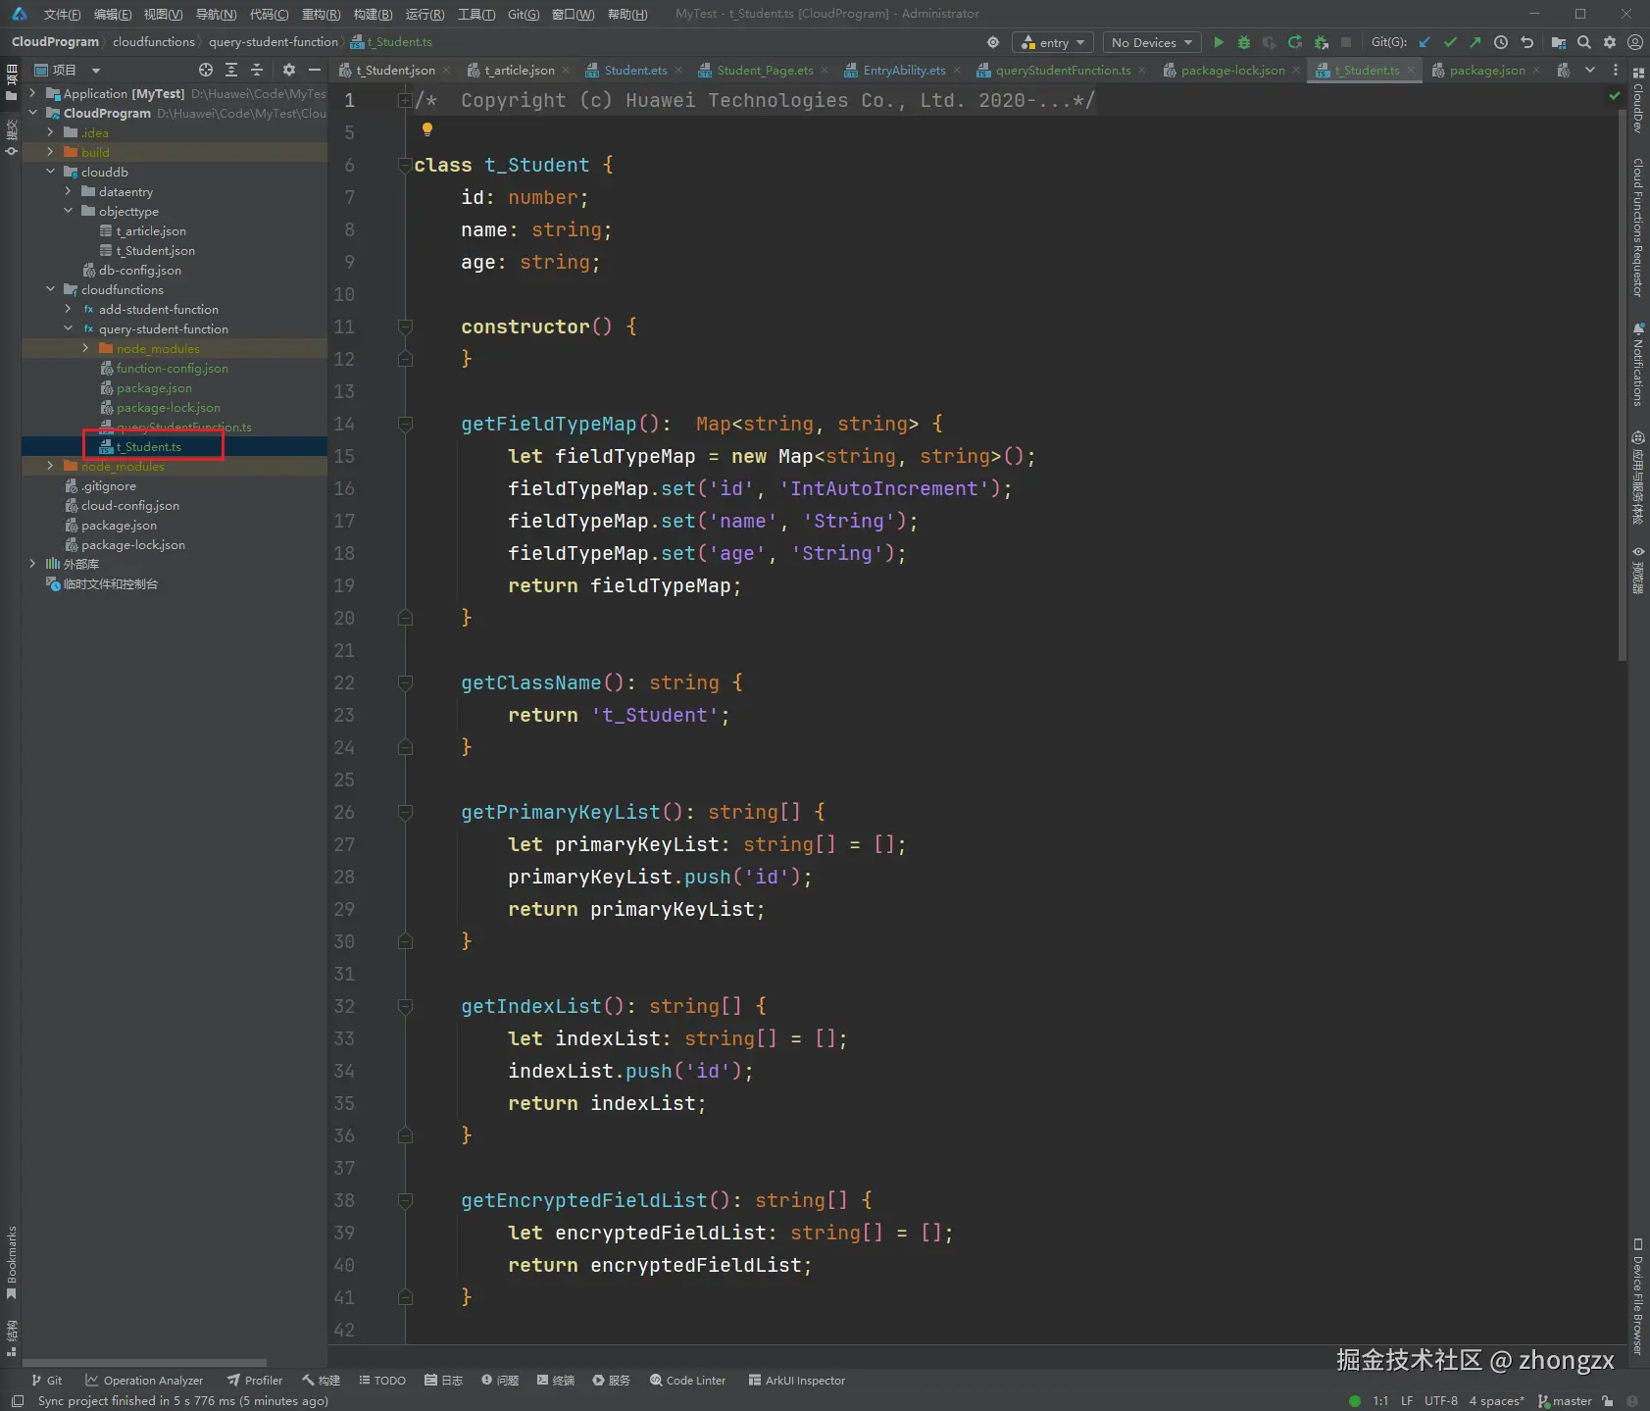This screenshot has width=1650, height=1411.
Task: Open the 构建(B) menu
Action: pyautogui.click(x=373, y=14)
